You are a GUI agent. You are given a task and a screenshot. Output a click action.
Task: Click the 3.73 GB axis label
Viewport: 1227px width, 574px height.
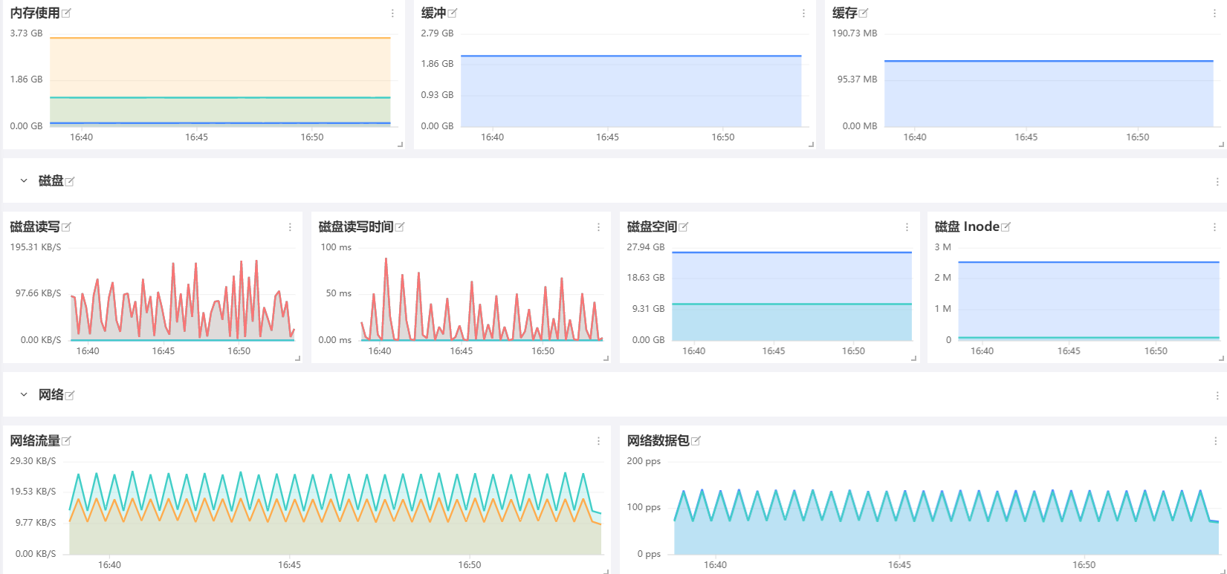(27, 33)
